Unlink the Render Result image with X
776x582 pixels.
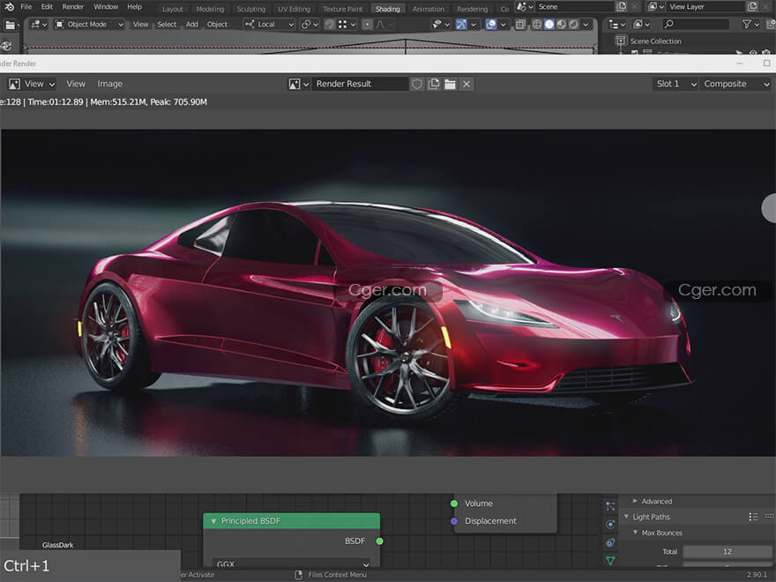click(x=466, y=84)
